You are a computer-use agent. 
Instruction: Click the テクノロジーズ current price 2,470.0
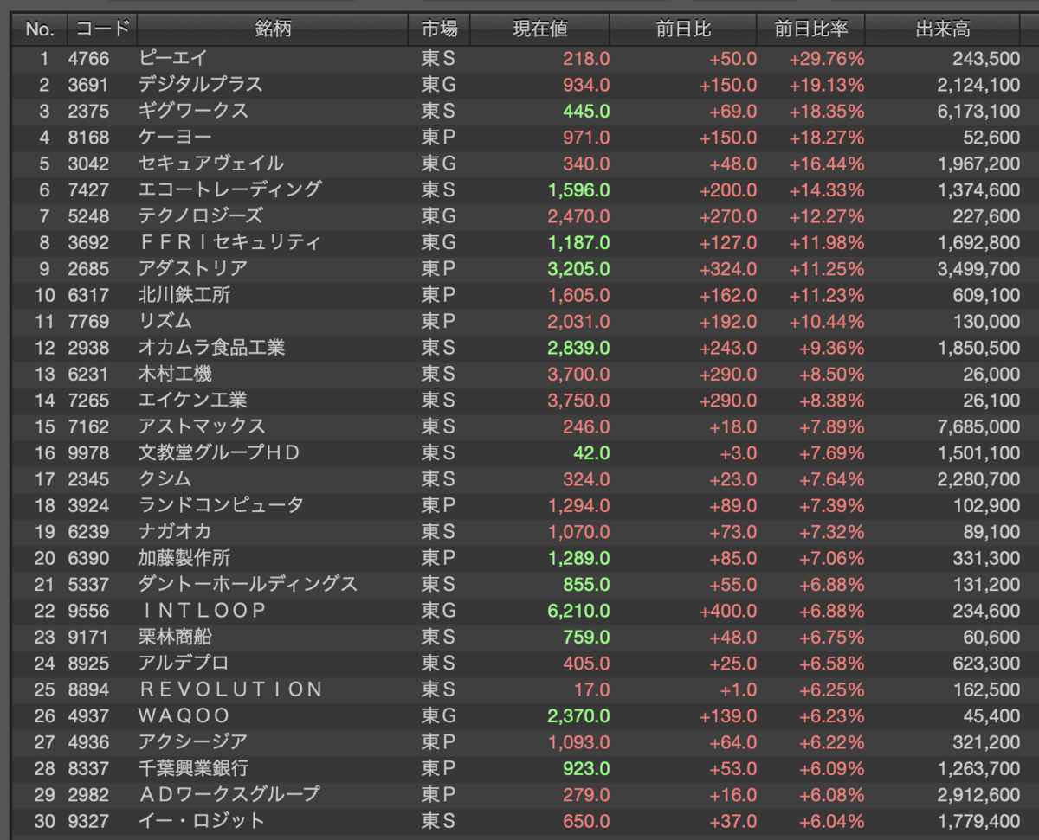coord(578,216)
